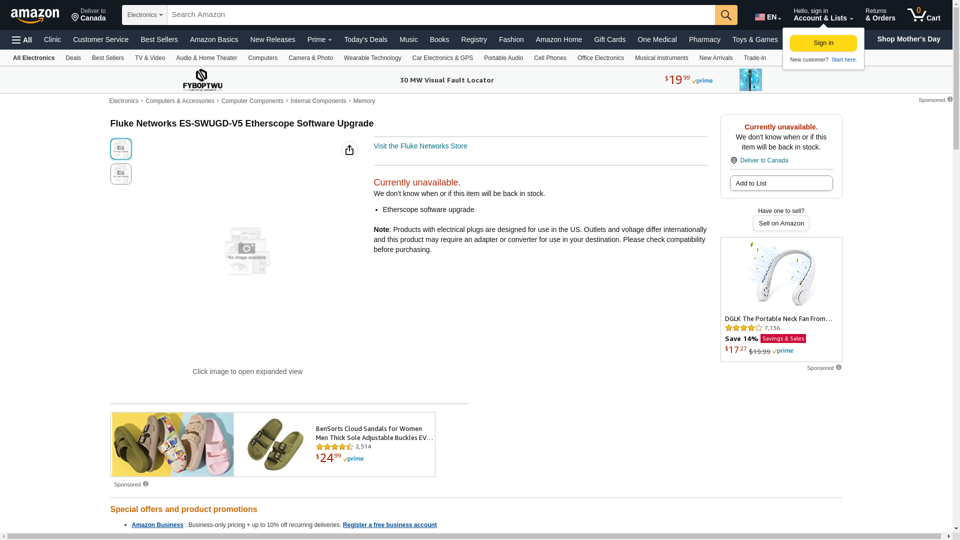The width and height of the screenshot is (960, 540).
Task: Expand the Electronics search category dropdown
Action: (144, 15)
